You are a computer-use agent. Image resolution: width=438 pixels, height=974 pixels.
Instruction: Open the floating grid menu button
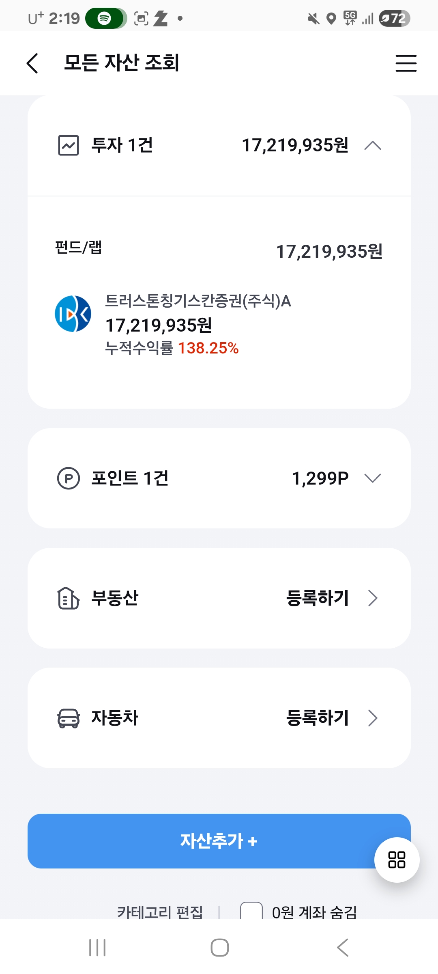397,860
